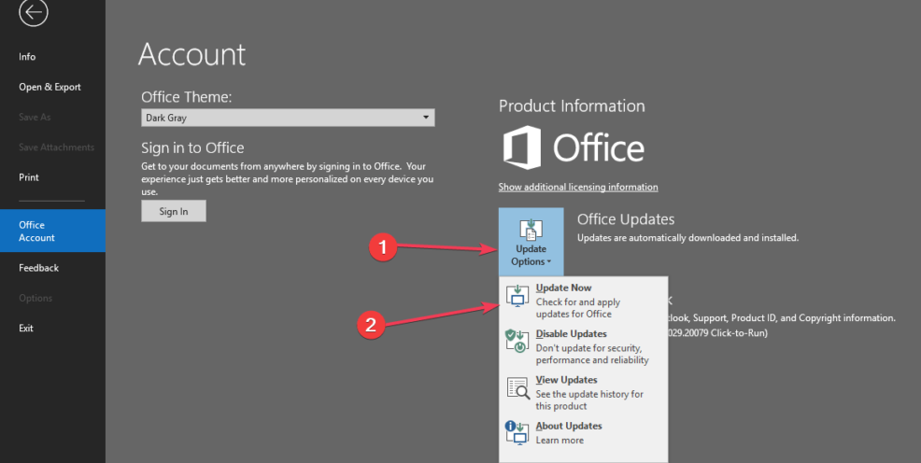Click the Sign In button
This screenshot has height=463, width=921.
pyautogui.click(x=174, y=211)
